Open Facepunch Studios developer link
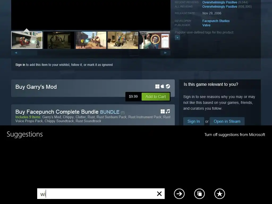272x204 pixels. (216, 21)
